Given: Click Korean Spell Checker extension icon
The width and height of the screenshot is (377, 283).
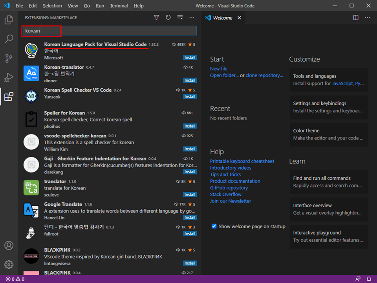Looking at the screenshot, I should [x=31, y=96].
